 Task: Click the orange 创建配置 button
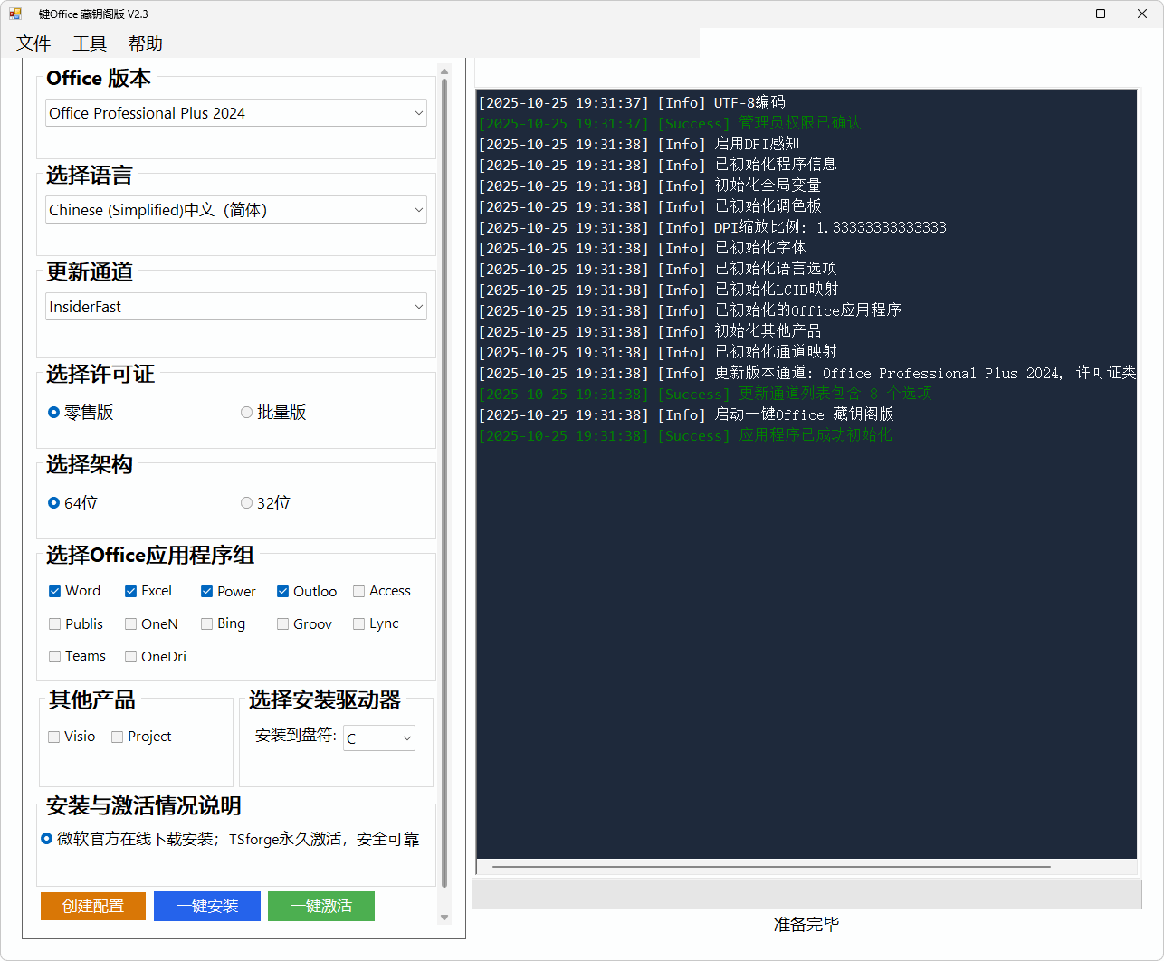pyautogui.click(x=92, y=906)
